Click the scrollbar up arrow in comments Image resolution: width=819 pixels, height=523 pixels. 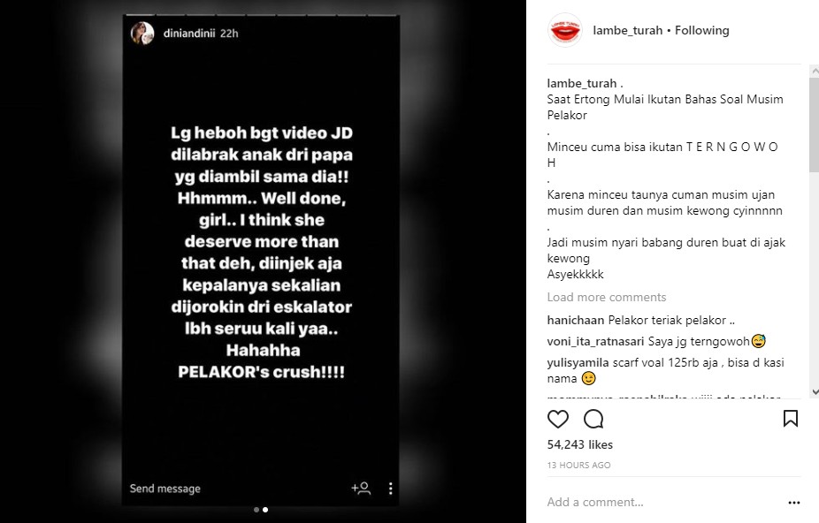pos(815,71)
